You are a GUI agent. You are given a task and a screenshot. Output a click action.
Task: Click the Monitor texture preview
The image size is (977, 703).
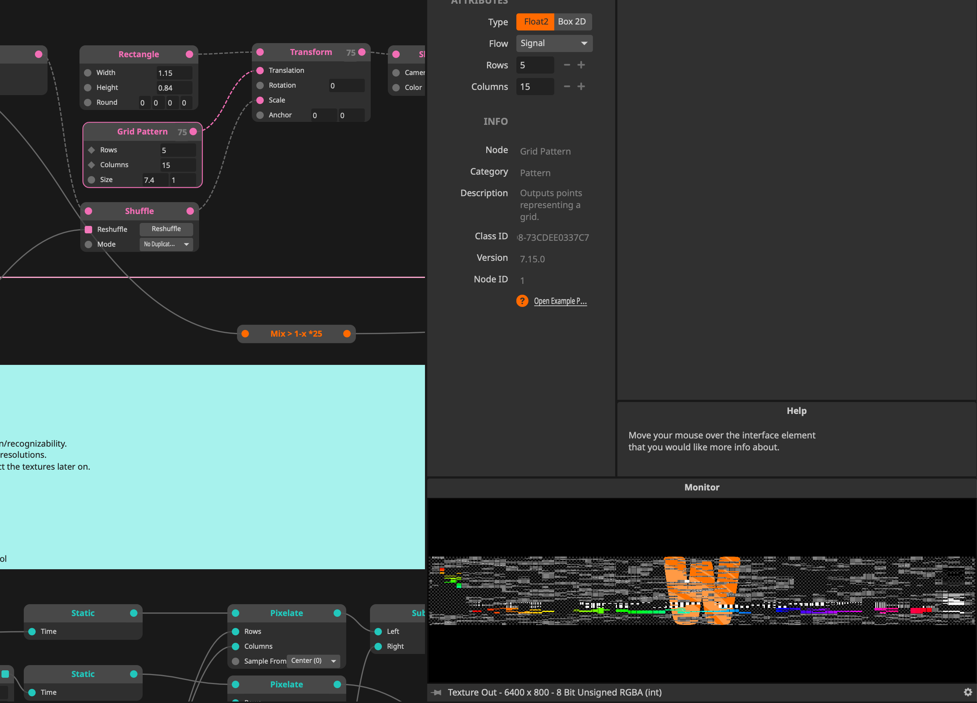(701, 590)
